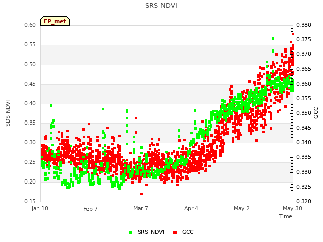Viewport: 323px width, 242px height.
Task: Click the red GCC legend swatch
Action: pyautogui.click(x=175, y=232)
